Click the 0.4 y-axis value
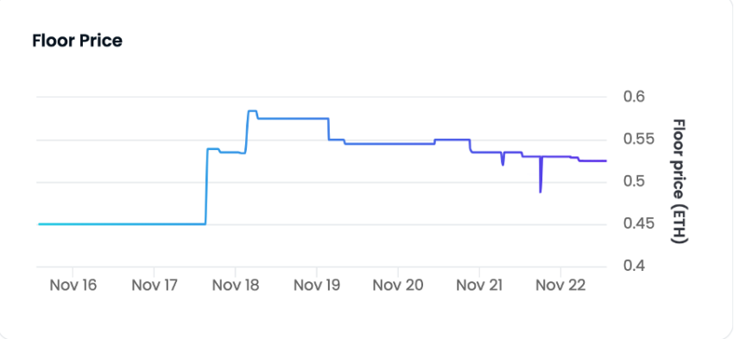This screenshot has width=734, height=339. tap(635, 267)
